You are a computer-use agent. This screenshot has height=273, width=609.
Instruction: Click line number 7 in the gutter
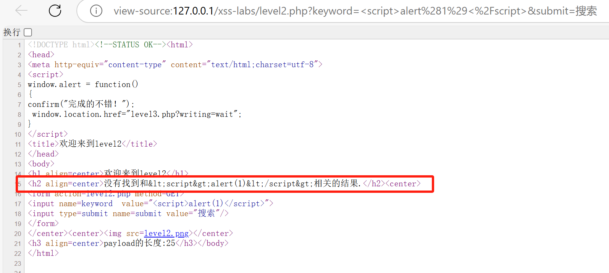(19, 105)
